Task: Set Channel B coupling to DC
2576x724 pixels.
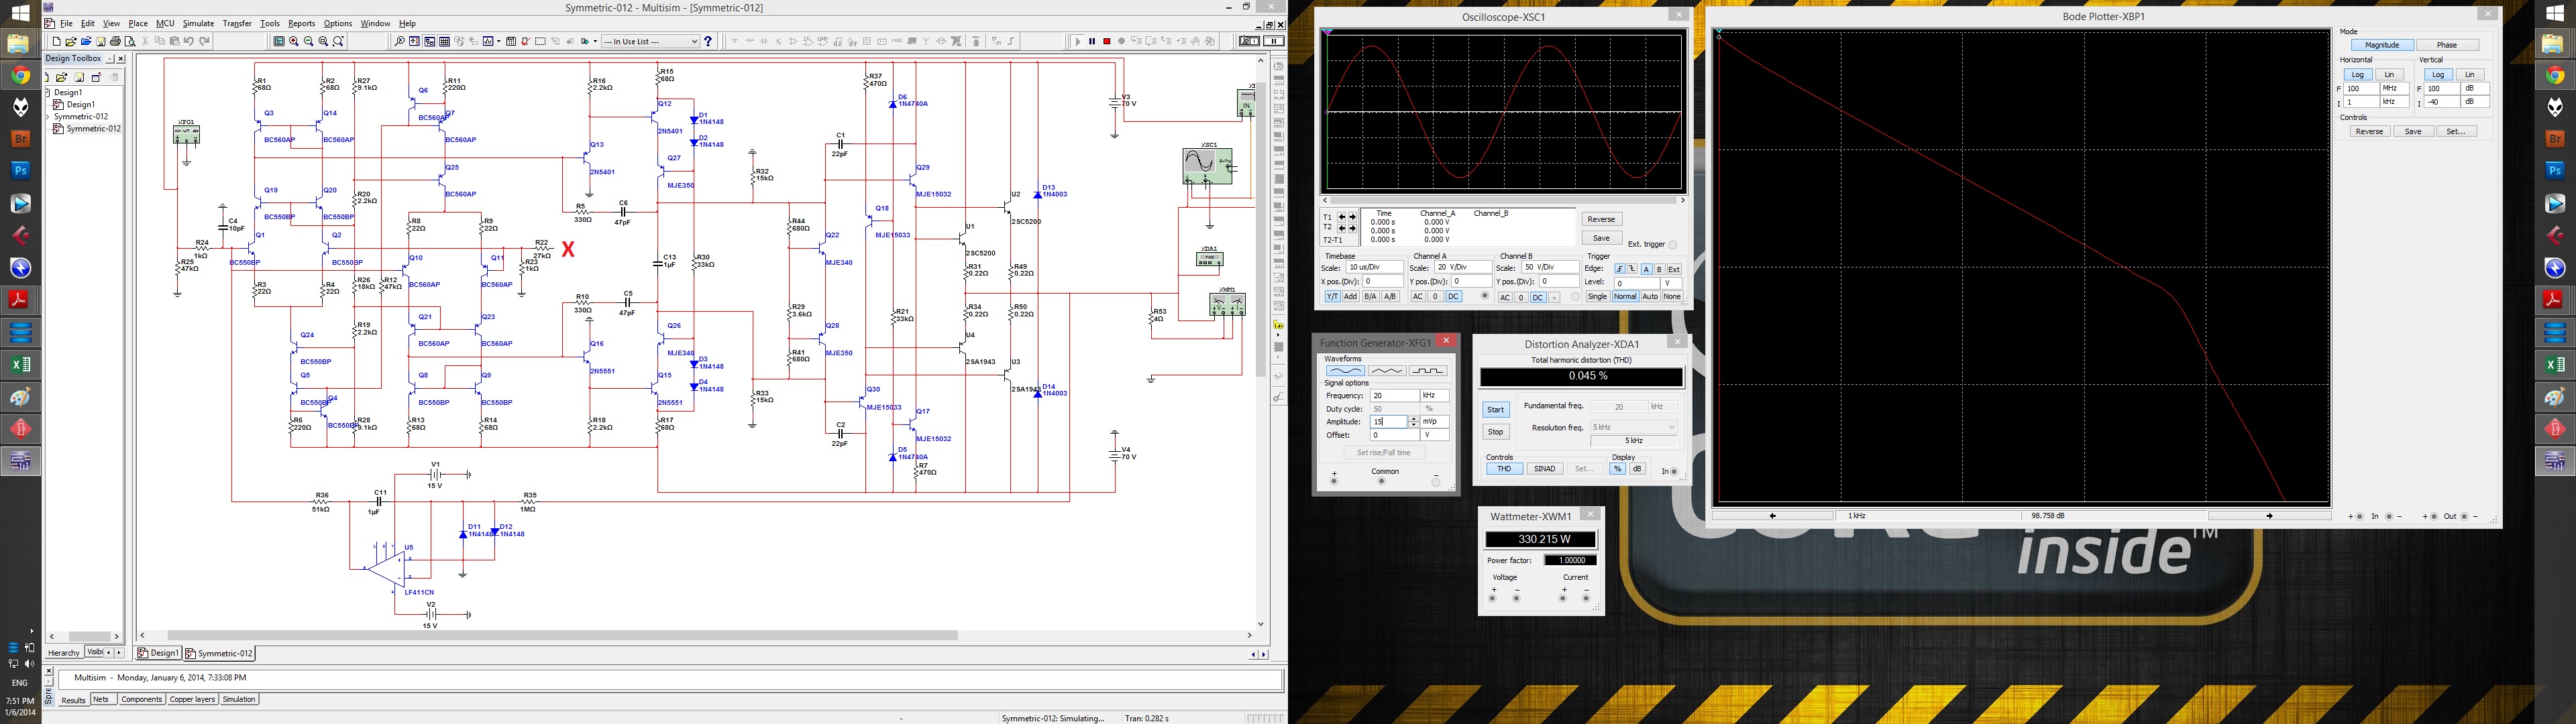Action: click(1538, 298)
